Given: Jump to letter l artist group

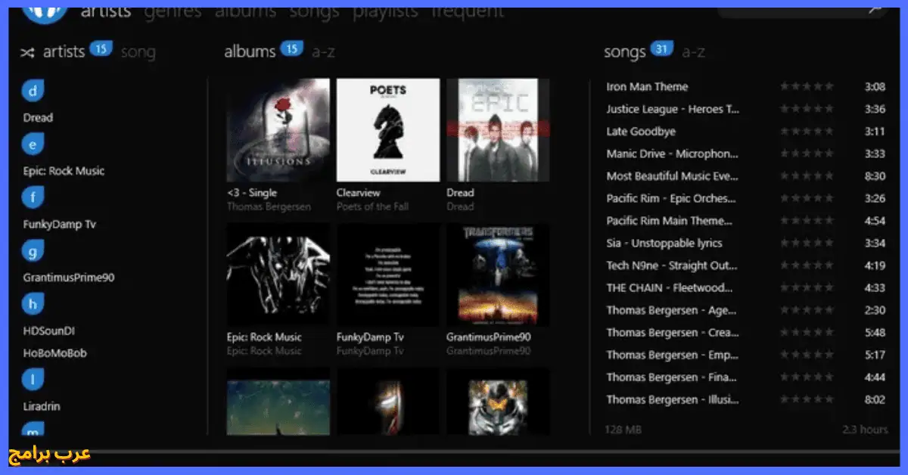Looking at the screenshot, I should (x=33, y=379).
